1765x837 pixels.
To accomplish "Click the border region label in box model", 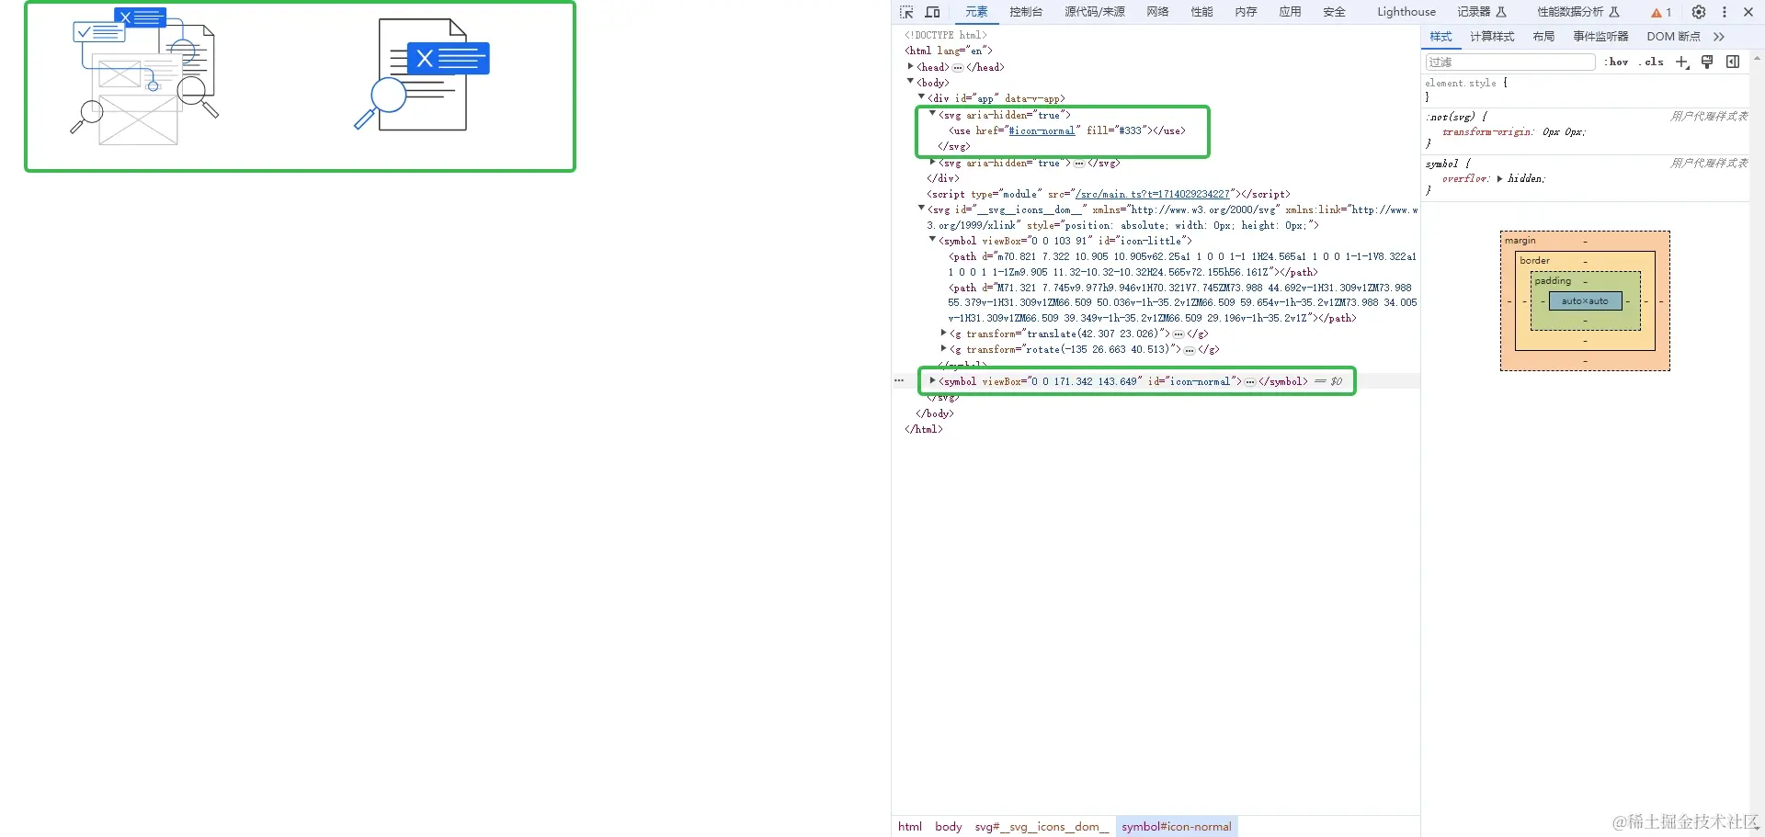I will (x=1535, y=261).
